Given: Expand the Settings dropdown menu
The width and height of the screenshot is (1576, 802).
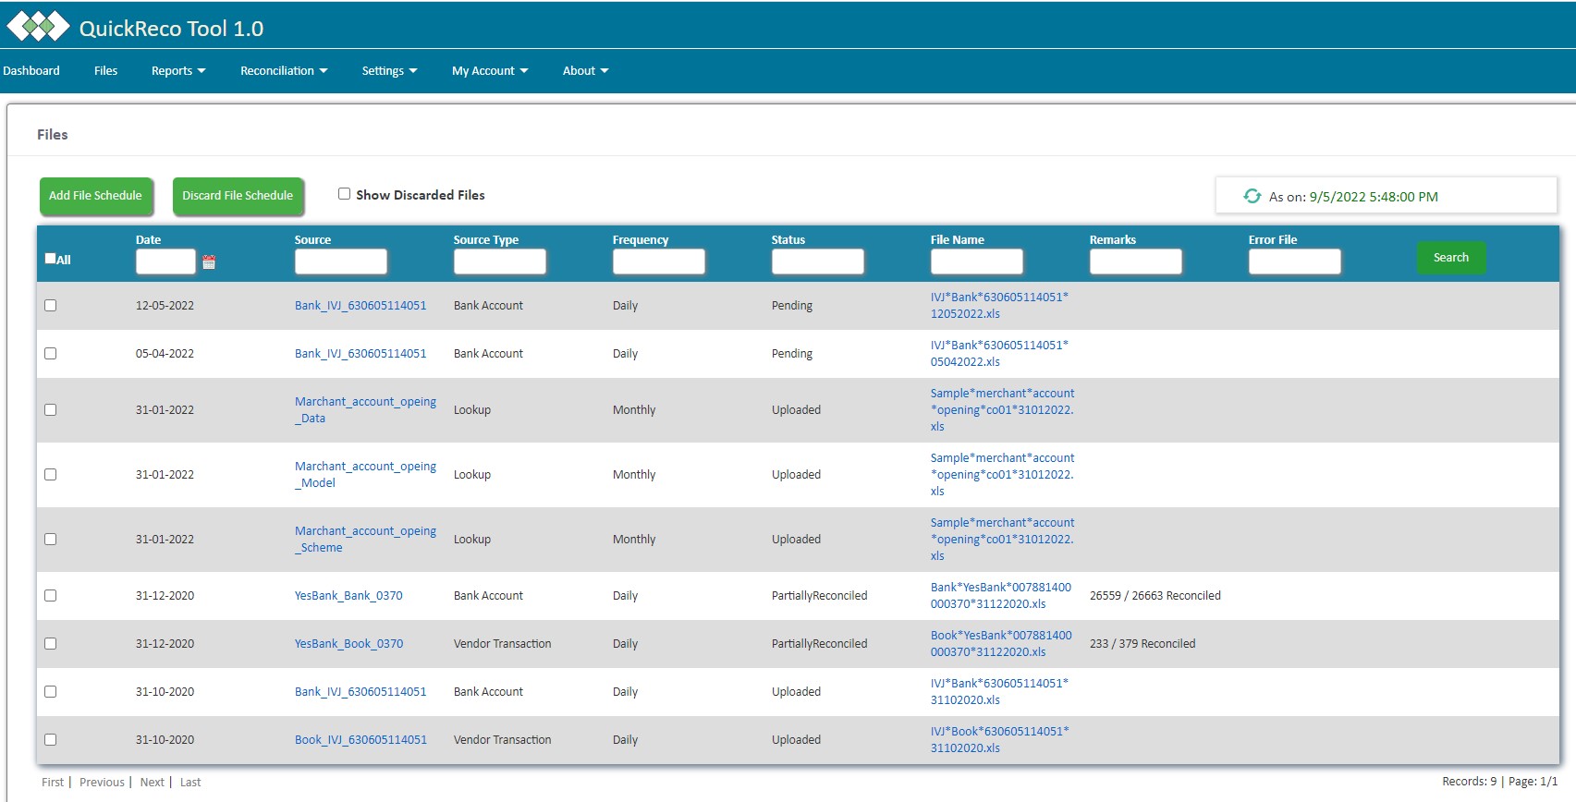Looking at the screenshot, I should [389, 71].
